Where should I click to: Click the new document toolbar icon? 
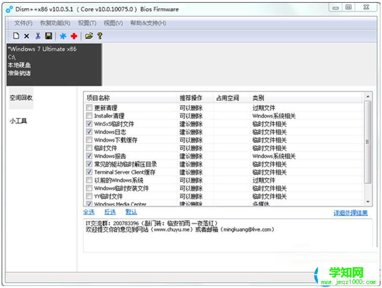coord(16,36)
